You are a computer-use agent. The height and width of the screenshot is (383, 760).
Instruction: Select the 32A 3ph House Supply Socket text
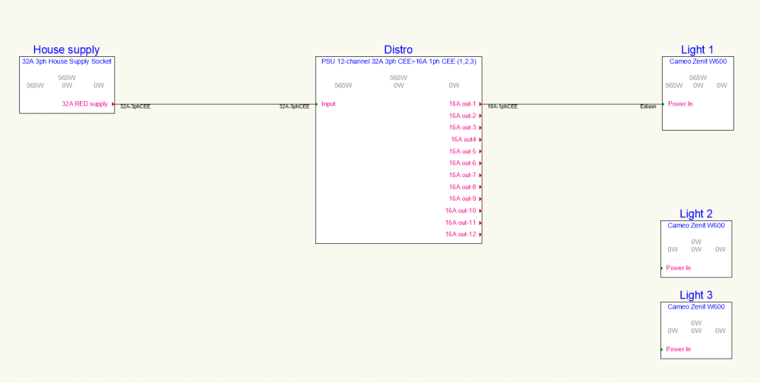click(x=67, y=62)
